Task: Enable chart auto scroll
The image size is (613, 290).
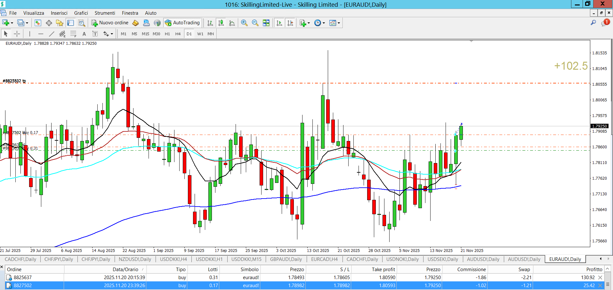Action: (279, 23)
